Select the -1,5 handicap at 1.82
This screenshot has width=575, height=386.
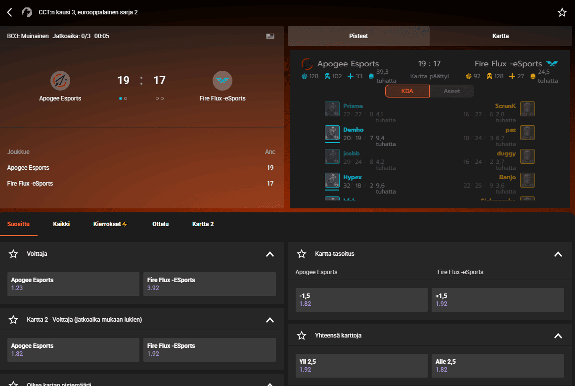(361, 300)
